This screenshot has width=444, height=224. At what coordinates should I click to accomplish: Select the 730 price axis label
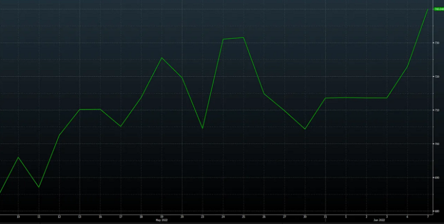click(x=437, y=43)
